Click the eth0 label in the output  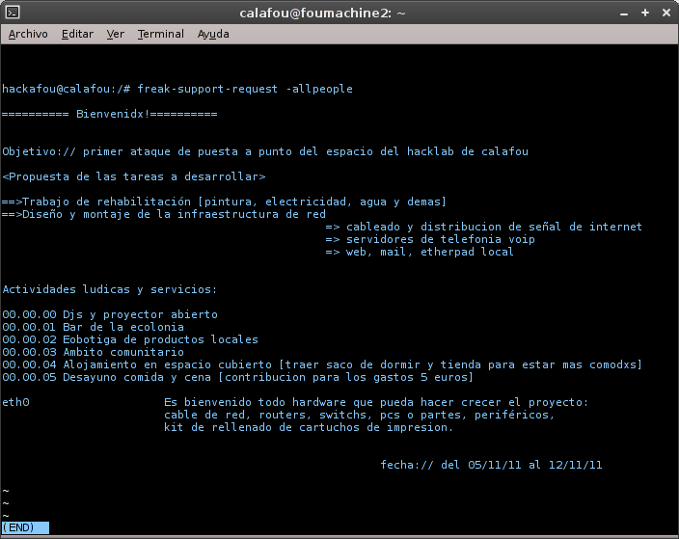[15, 402]
